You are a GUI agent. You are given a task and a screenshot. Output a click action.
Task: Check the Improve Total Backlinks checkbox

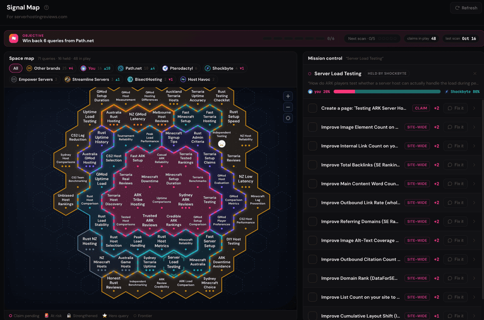[312, 165]
